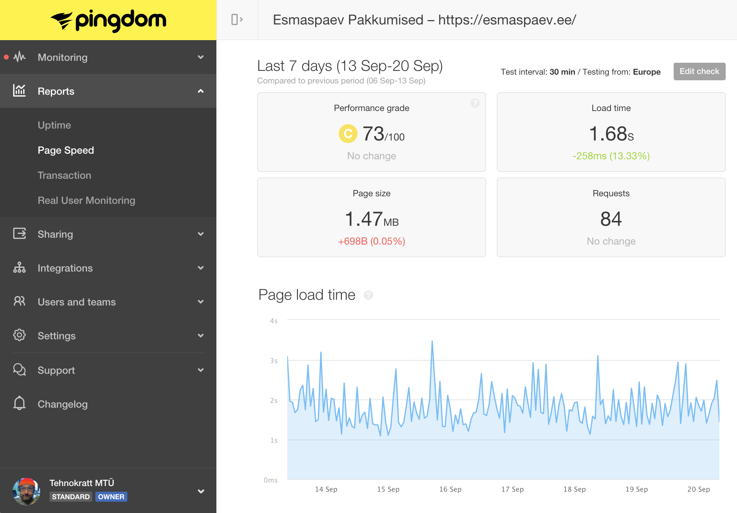Open Real User Monitoring report
Viewport: 737px width, 513px height.
pos(86,200)
